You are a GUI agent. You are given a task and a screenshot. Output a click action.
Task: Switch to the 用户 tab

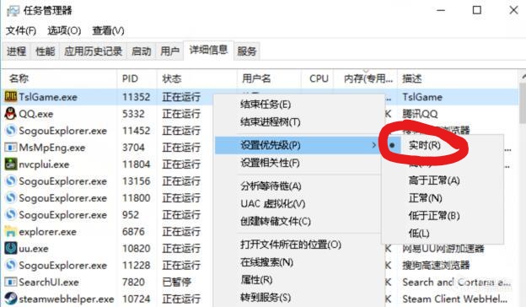tap(169, 51)
